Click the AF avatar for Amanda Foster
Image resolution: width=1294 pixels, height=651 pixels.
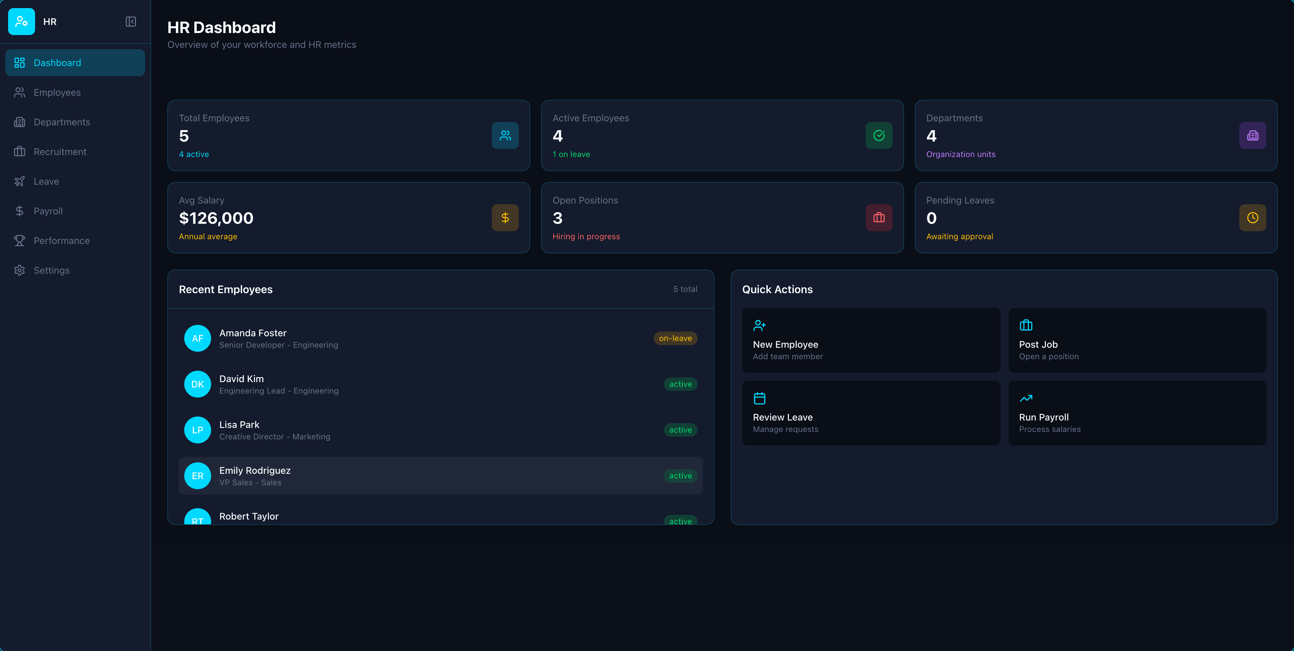[197, 338]
